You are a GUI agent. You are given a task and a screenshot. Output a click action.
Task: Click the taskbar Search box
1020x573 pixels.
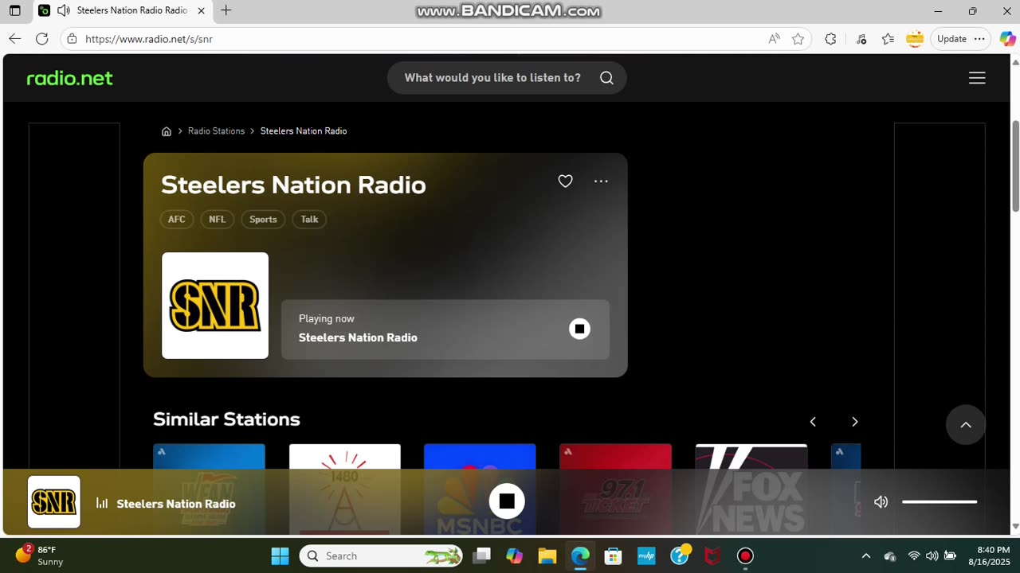(382, 555)
